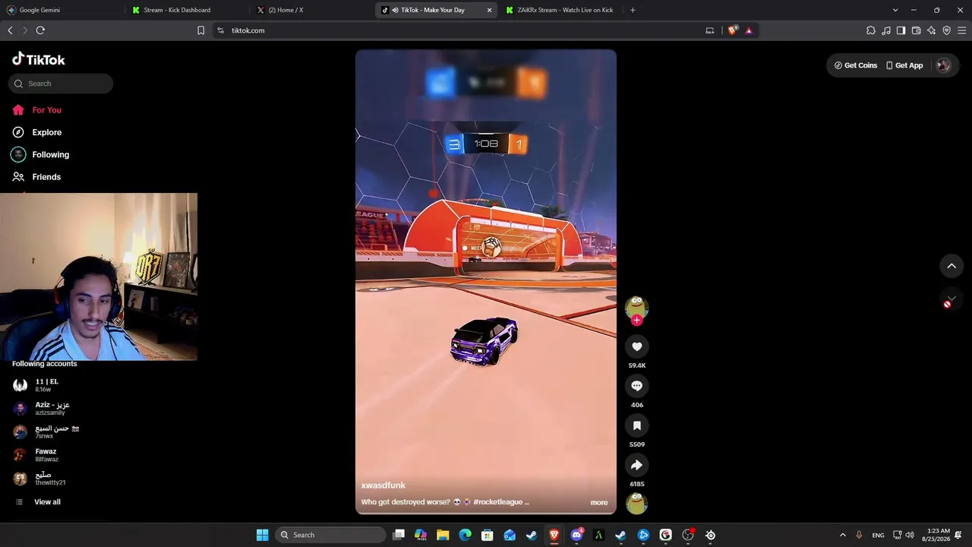Expand following accounts with View all
The width and height of the screenshot is (972, 547).
pos(38,501)
